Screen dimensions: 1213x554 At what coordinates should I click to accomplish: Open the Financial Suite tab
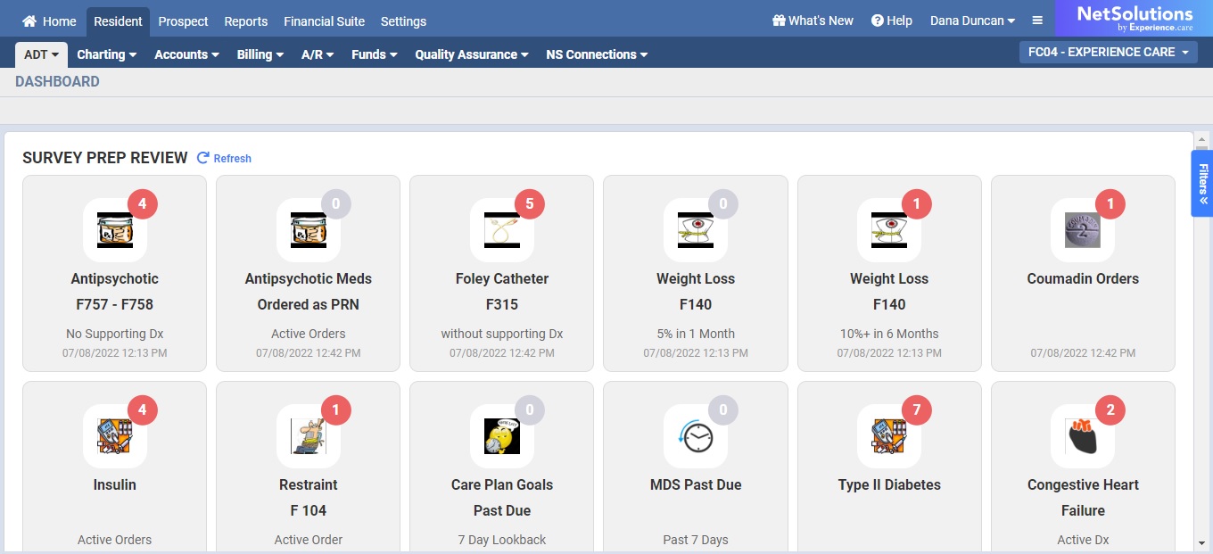pyautogui.click(x=324, y=21)
